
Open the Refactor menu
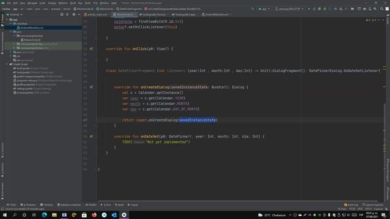pyautogui.click(x=63, y=3)
